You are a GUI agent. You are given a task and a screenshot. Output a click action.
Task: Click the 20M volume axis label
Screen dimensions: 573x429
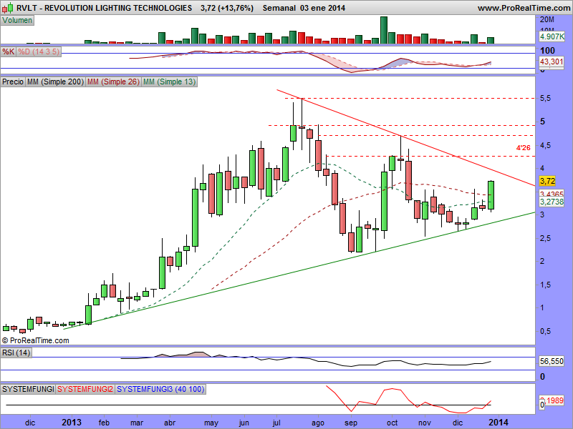pyautogui.click(x=547, y=20)
